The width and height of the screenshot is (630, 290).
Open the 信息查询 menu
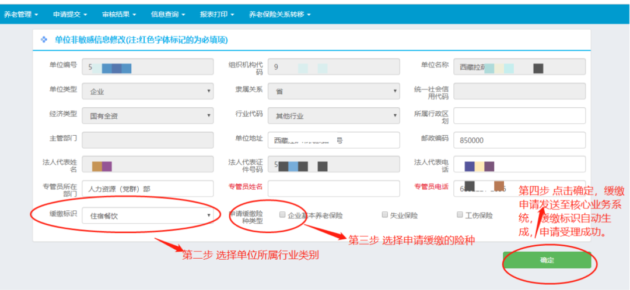tap(168, 13)
